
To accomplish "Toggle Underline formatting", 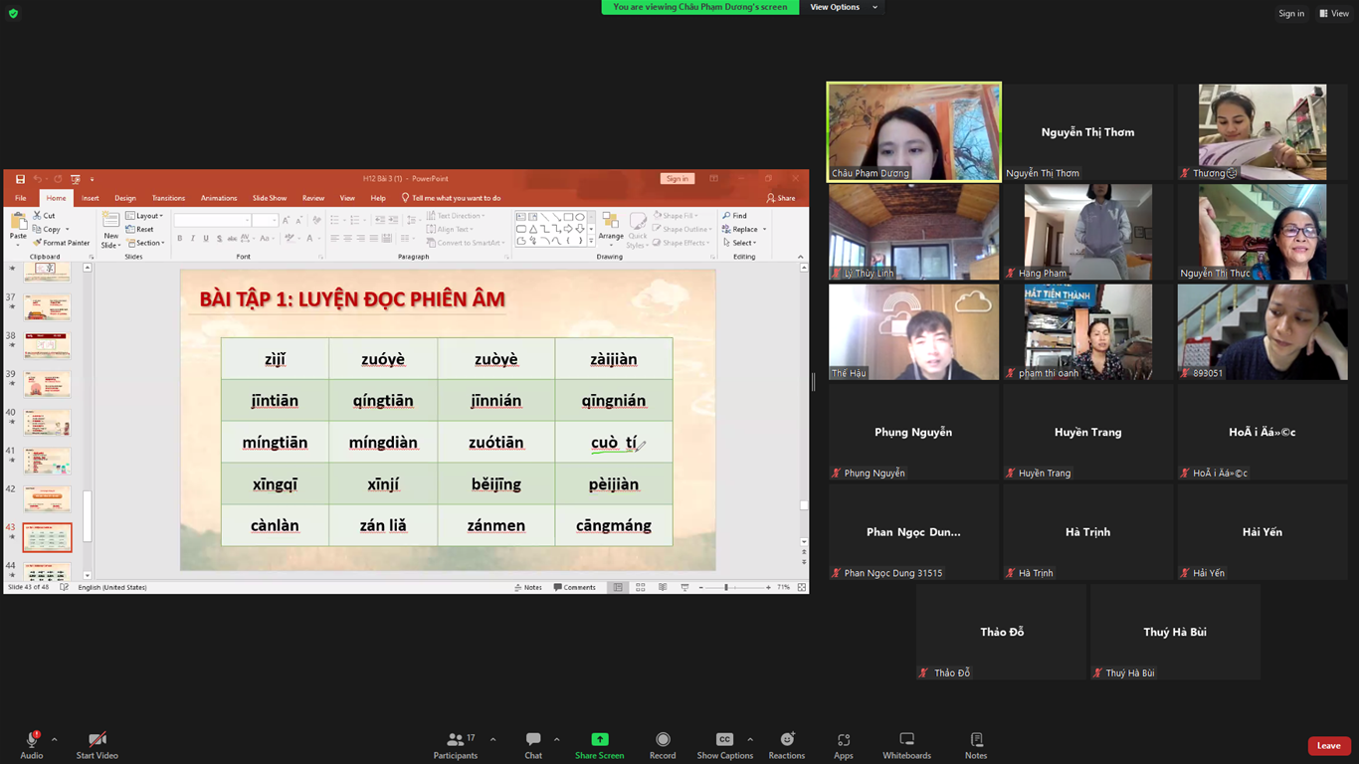I will tap(206, 239).
